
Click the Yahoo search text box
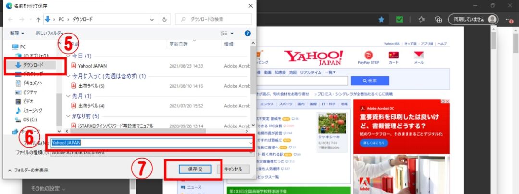pyautogui.click(x=303, y=80)
